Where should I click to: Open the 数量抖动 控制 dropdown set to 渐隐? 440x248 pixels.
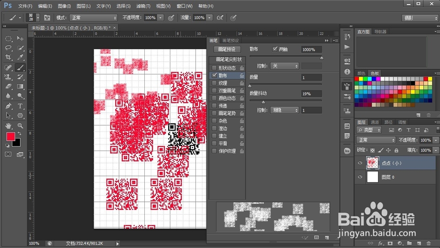click(285, 110)
